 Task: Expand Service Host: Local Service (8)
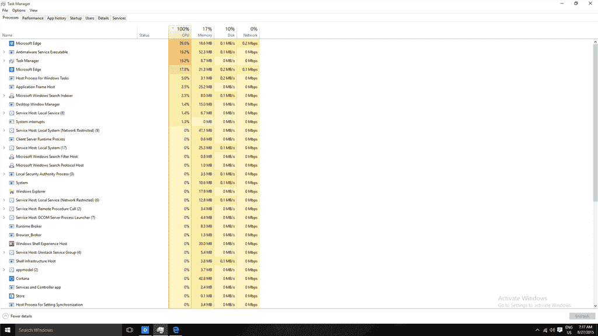pos(4,113)
